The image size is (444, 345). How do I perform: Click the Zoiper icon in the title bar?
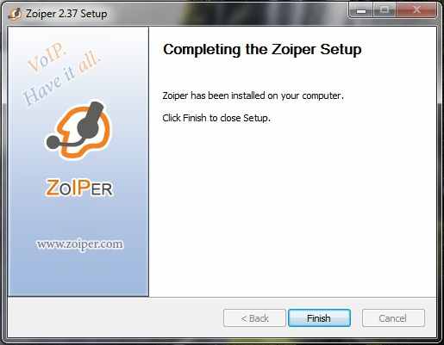tap(15, 14)
